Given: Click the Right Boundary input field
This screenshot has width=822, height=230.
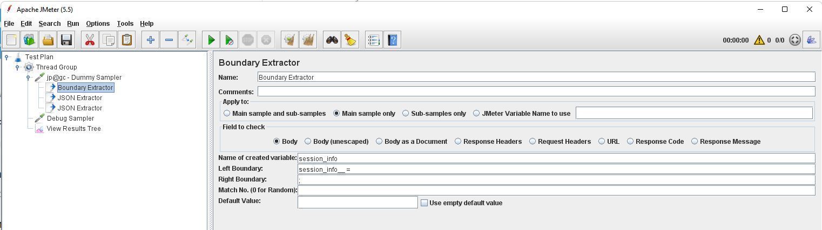Looking at the screenshot, I should [556, 179].
